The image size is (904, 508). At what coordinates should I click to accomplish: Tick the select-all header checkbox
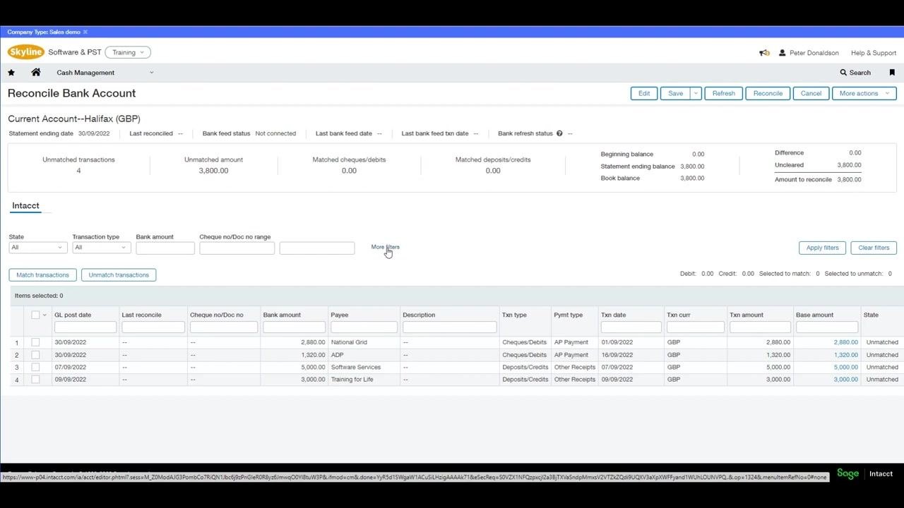[35, 315]
